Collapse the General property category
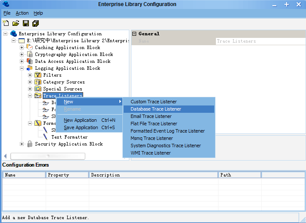 pyautogui.click(x=134, y=34)
